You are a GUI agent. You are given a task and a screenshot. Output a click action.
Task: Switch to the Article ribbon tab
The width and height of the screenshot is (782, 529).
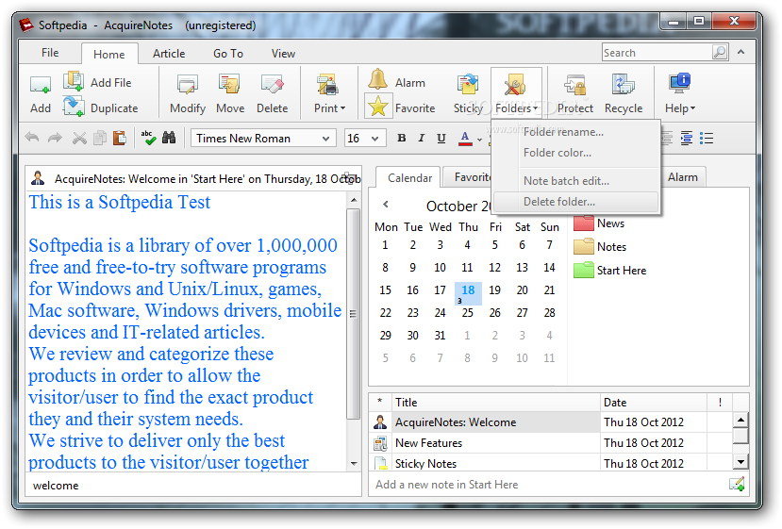pos(169,54)
